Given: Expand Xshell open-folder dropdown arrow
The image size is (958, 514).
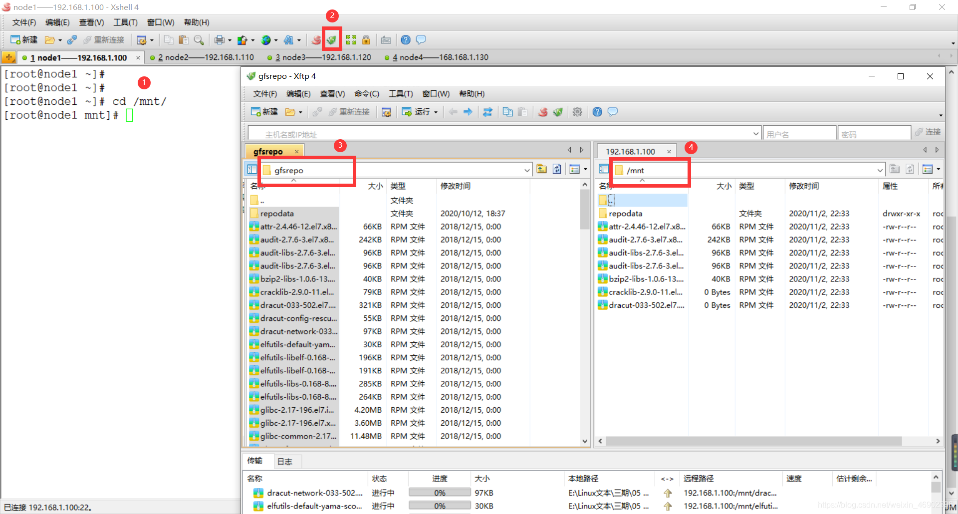Looking at the screenshot, I should [x=60, y=40].
